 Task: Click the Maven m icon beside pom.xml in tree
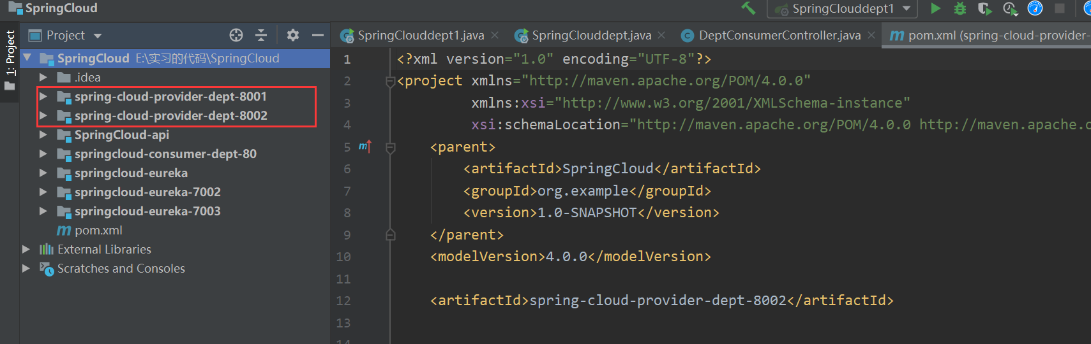64,231
